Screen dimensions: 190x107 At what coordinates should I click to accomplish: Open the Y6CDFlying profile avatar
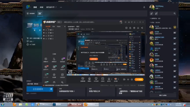click(x=152, y=7)
